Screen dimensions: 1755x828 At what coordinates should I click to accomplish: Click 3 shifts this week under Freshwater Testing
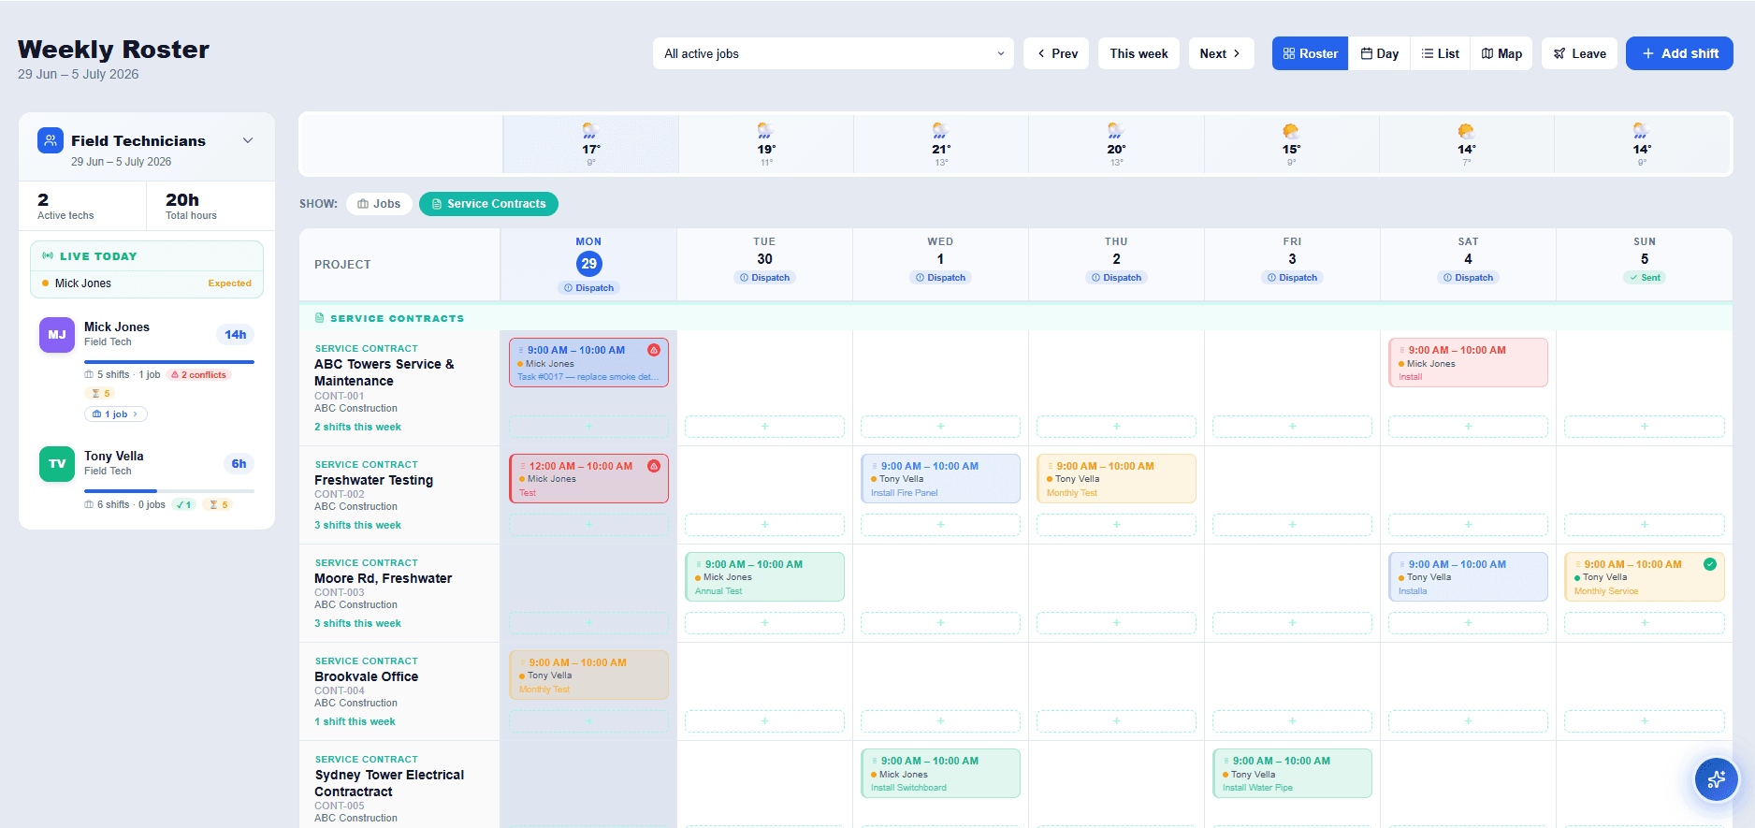(x=357, y=526)
